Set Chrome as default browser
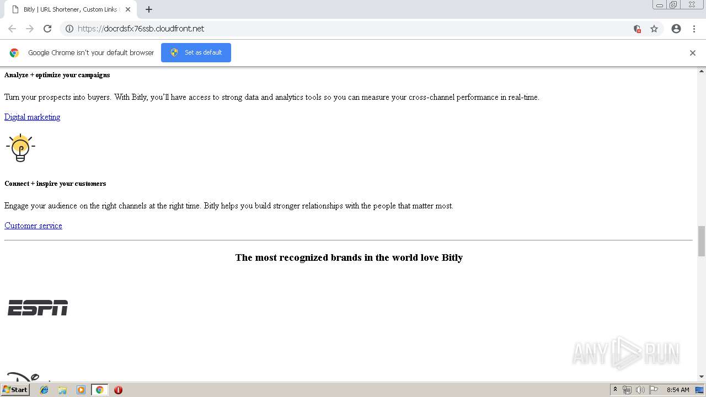Screen dimensions: 706x397 point(196,52)
